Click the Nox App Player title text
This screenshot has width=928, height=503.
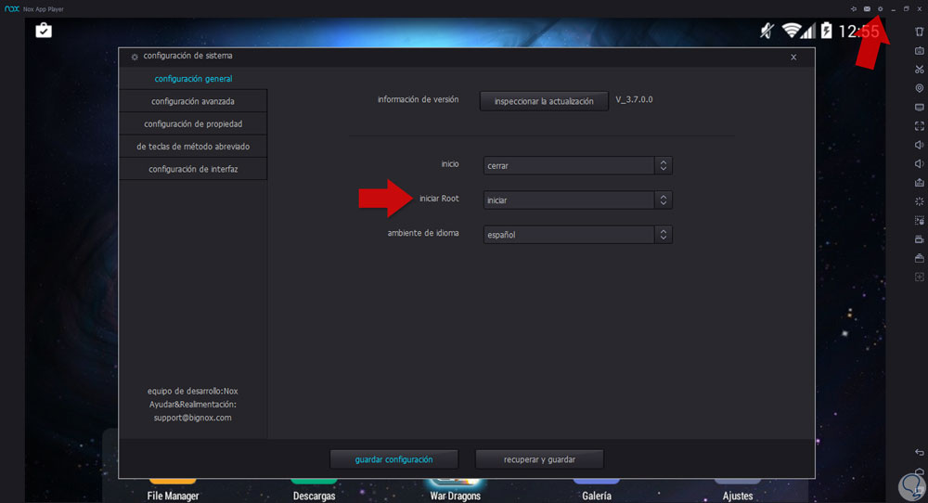(44, 9)
